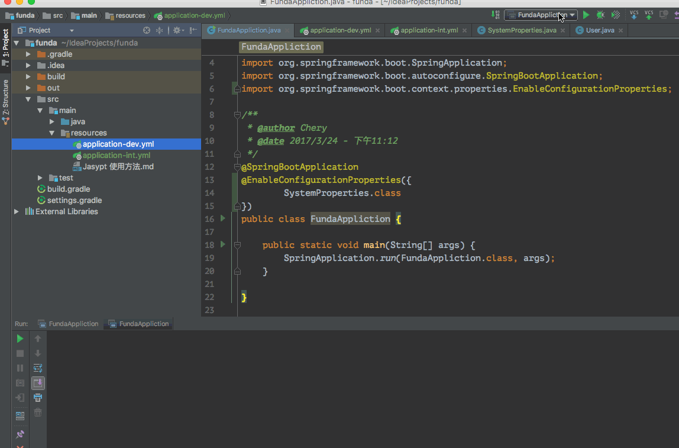This screenshot has width=679, height=448.
Task: Click the run gutter icon beside class FundaAppliction
Action: point(223,218)
